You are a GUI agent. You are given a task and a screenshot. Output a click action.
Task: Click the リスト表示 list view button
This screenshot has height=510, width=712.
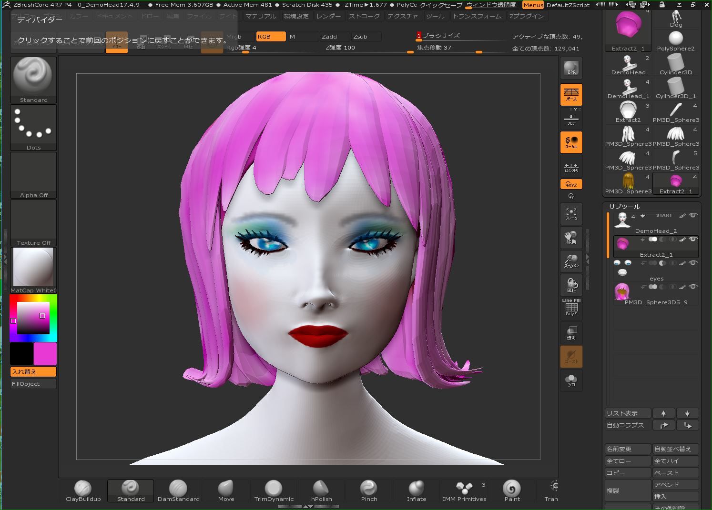point(628,413)
